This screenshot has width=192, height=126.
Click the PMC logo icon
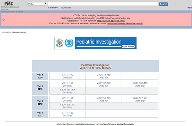[x=9, y=3]
